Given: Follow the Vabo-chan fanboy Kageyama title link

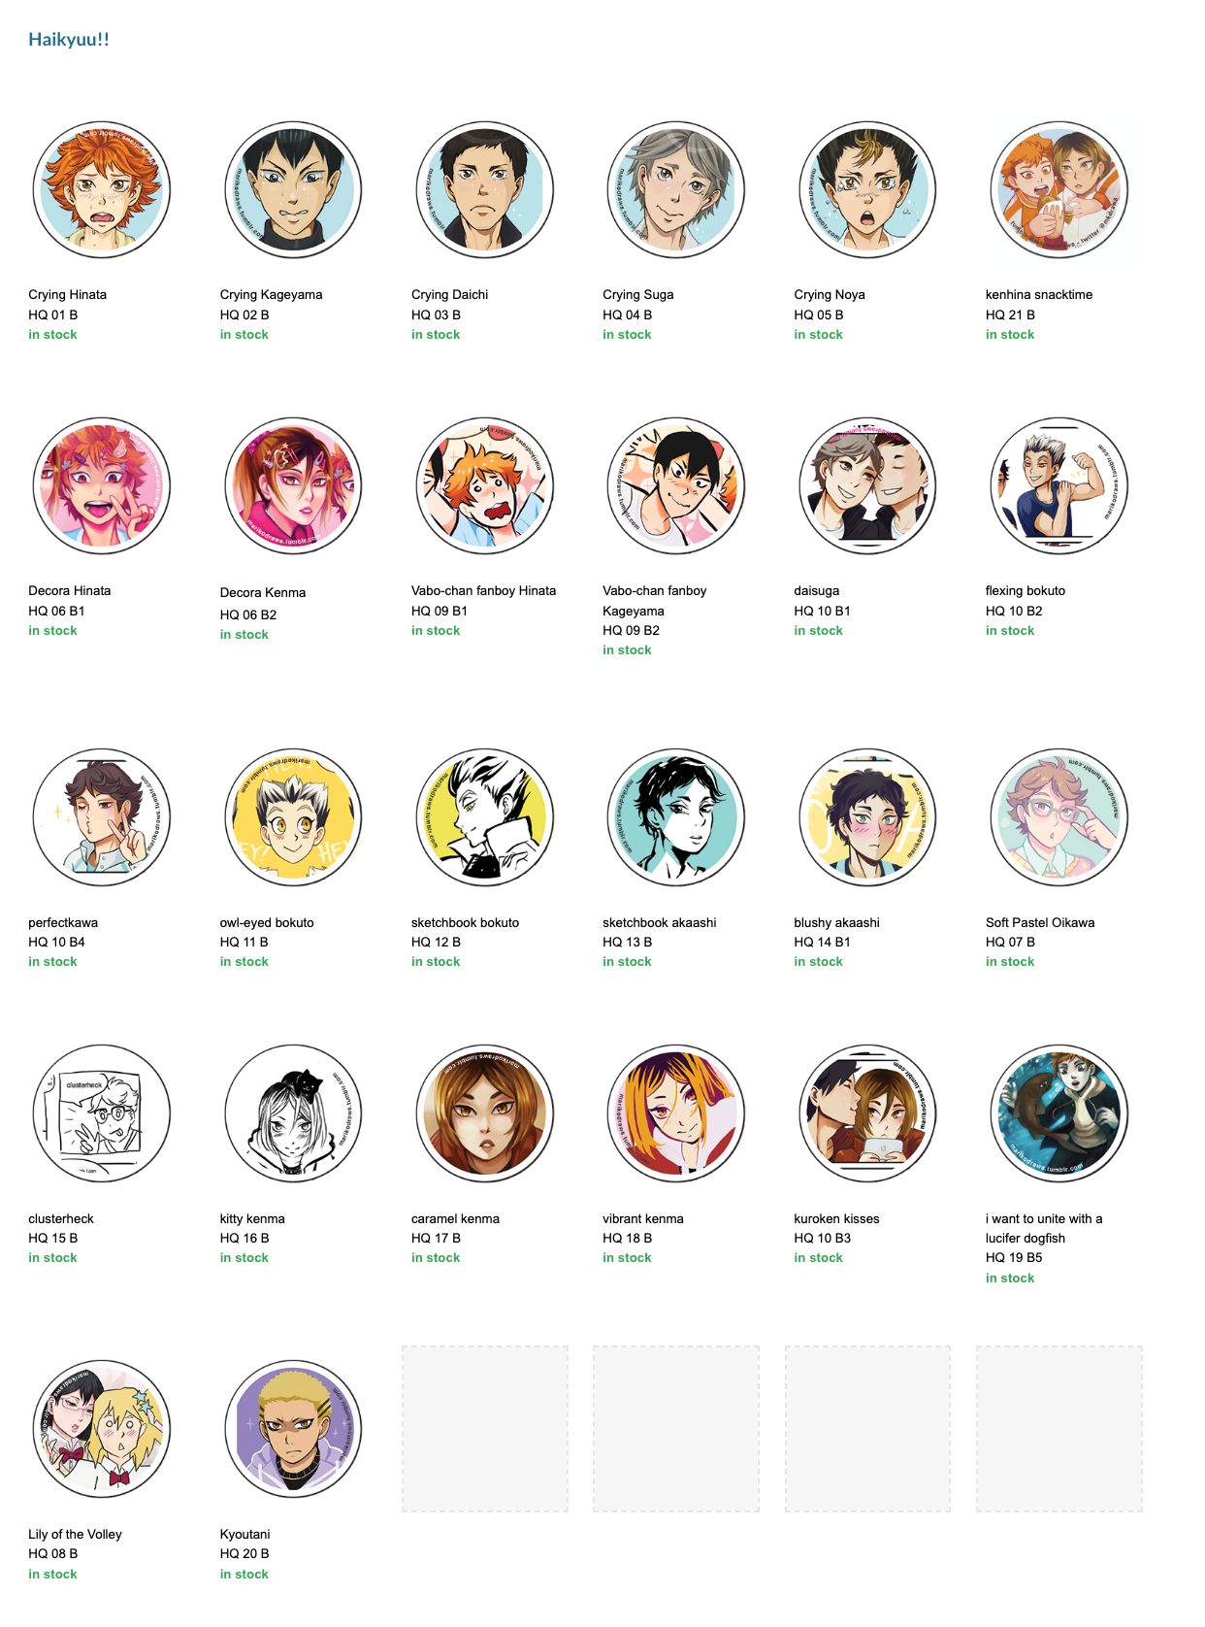Looking at the screenshot, I should click(655, 601).
